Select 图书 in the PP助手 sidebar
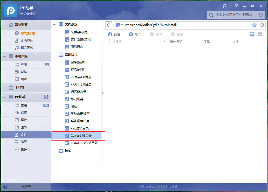The width and height of the screenshot is (268, 192). 26,127
